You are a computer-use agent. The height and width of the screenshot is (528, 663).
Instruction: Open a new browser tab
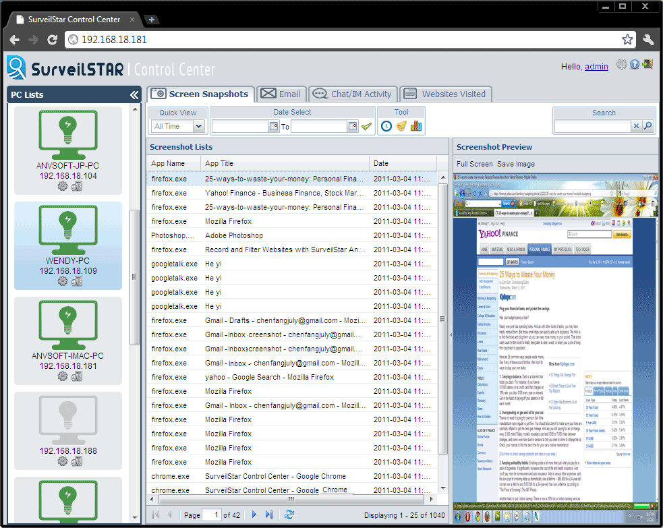151,20
